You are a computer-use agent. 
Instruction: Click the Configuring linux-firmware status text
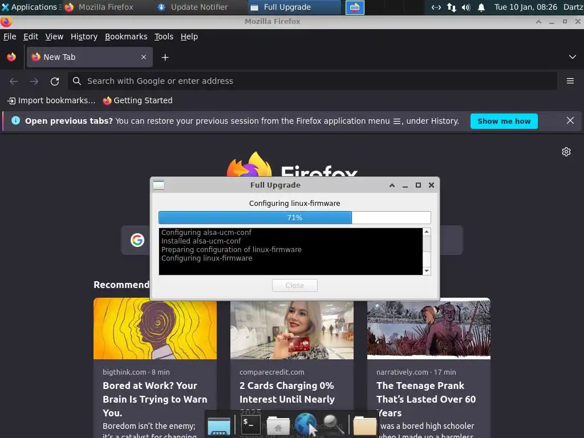pos(295,204)
